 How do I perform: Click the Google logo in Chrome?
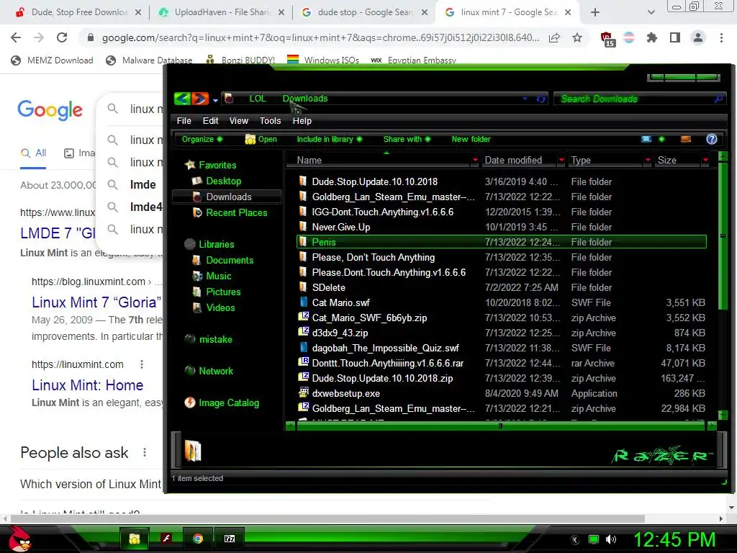[50, 110]
